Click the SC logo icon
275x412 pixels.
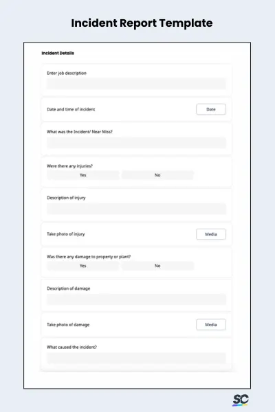point(241,400)
